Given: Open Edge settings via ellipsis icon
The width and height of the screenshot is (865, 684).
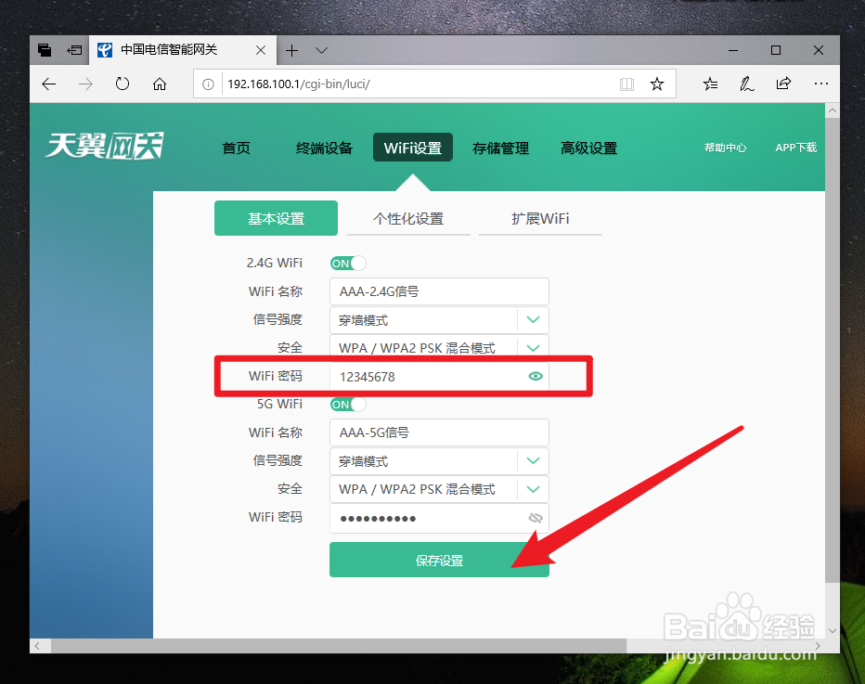Looking at the screenshot, I should 820,84.
